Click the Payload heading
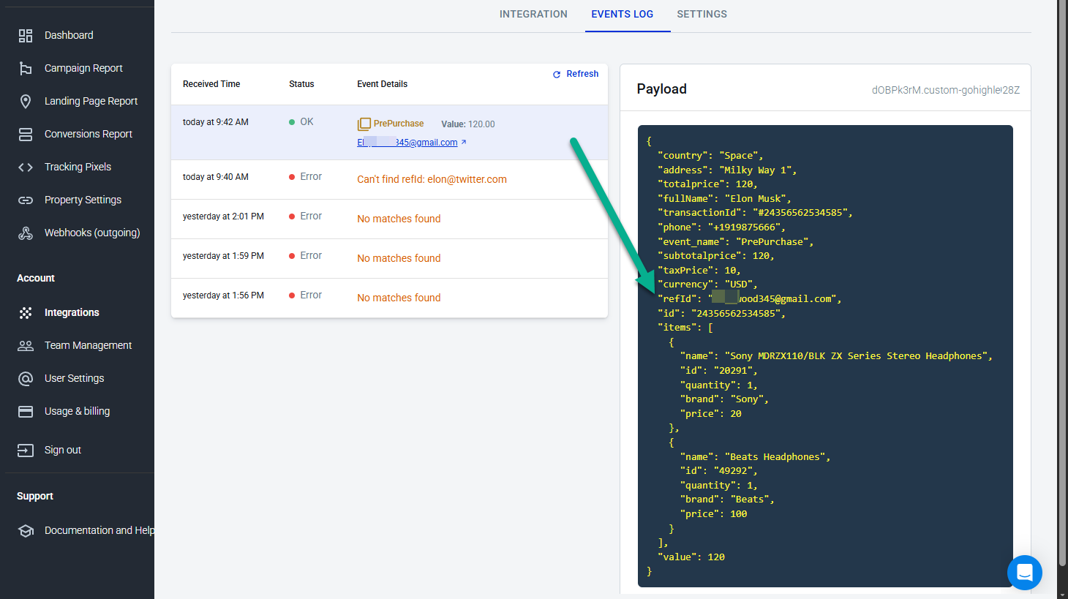The height and width of the screenshot is (599, 1068). click(x=662, y=88)
